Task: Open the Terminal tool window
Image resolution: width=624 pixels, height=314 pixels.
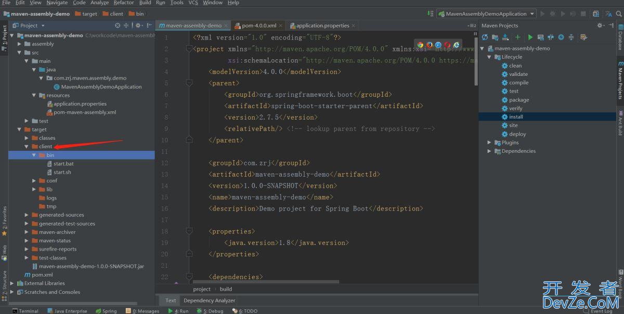Action: click(24, 311)
